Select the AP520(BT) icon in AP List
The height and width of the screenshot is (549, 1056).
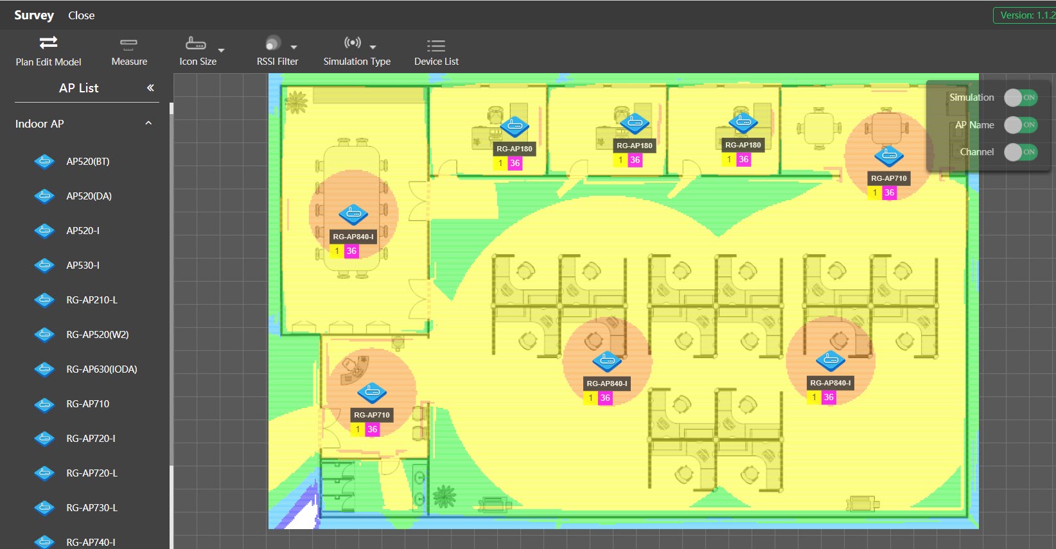(x=44, y=162)
